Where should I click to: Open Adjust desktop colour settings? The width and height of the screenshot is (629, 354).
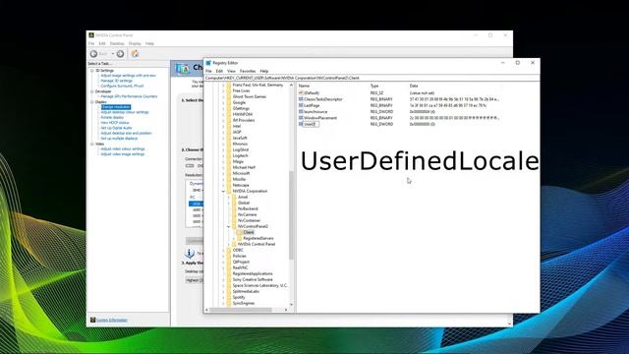tap(125, 112)
